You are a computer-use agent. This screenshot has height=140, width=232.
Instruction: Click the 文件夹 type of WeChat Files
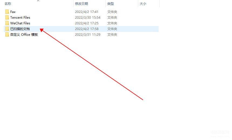pyautogui.click(x=112, y=23)
